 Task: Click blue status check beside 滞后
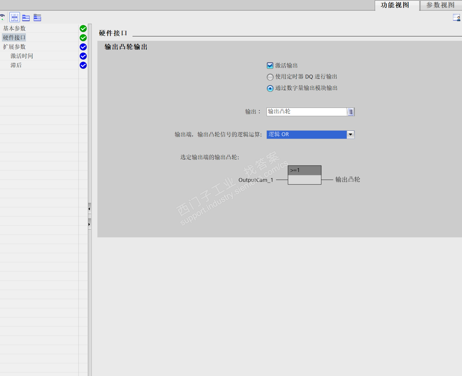coord(83,65)
